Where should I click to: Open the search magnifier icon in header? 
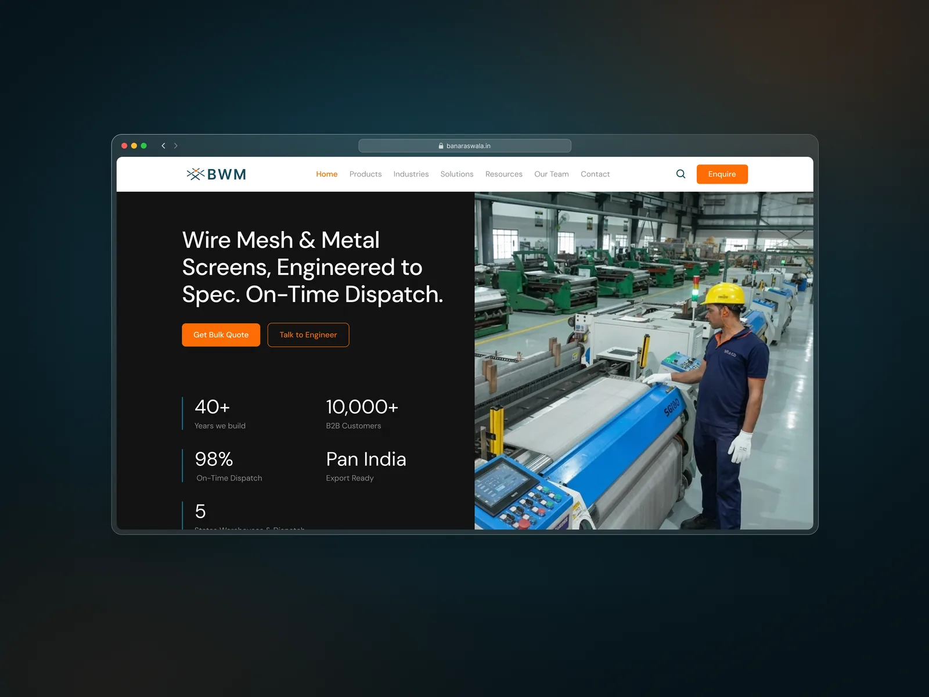pos(680,174)
